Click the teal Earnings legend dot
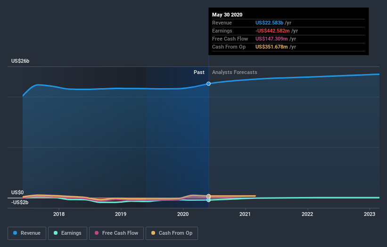387x247 pixels. pos(56,233)
